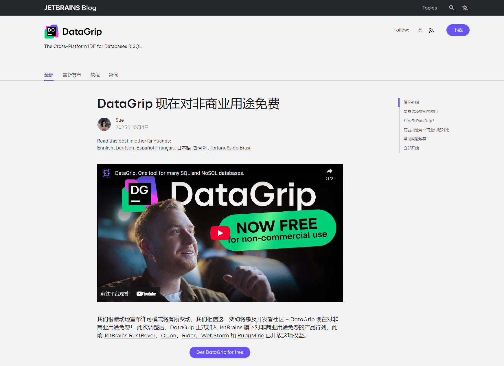The width and height of the screenshot is (504, 366).
Task: Open the JetBrains RustRover link
Action: [x=130, y=336]
